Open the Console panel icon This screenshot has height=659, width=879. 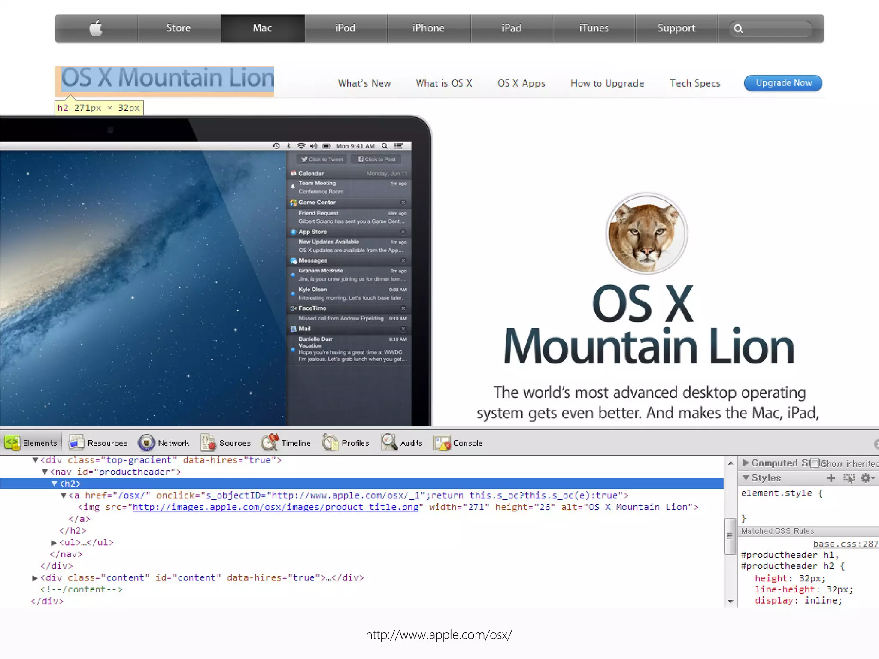pyautogui.click(x=442, y=443)
